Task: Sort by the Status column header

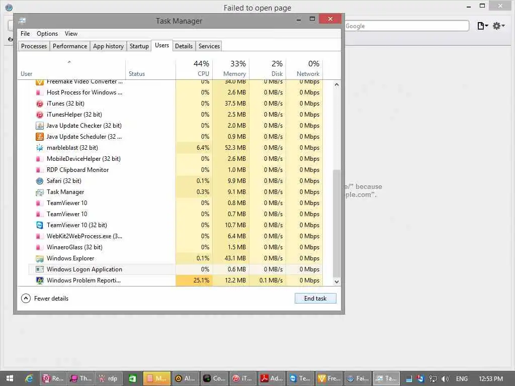Action: pos(150,69)
